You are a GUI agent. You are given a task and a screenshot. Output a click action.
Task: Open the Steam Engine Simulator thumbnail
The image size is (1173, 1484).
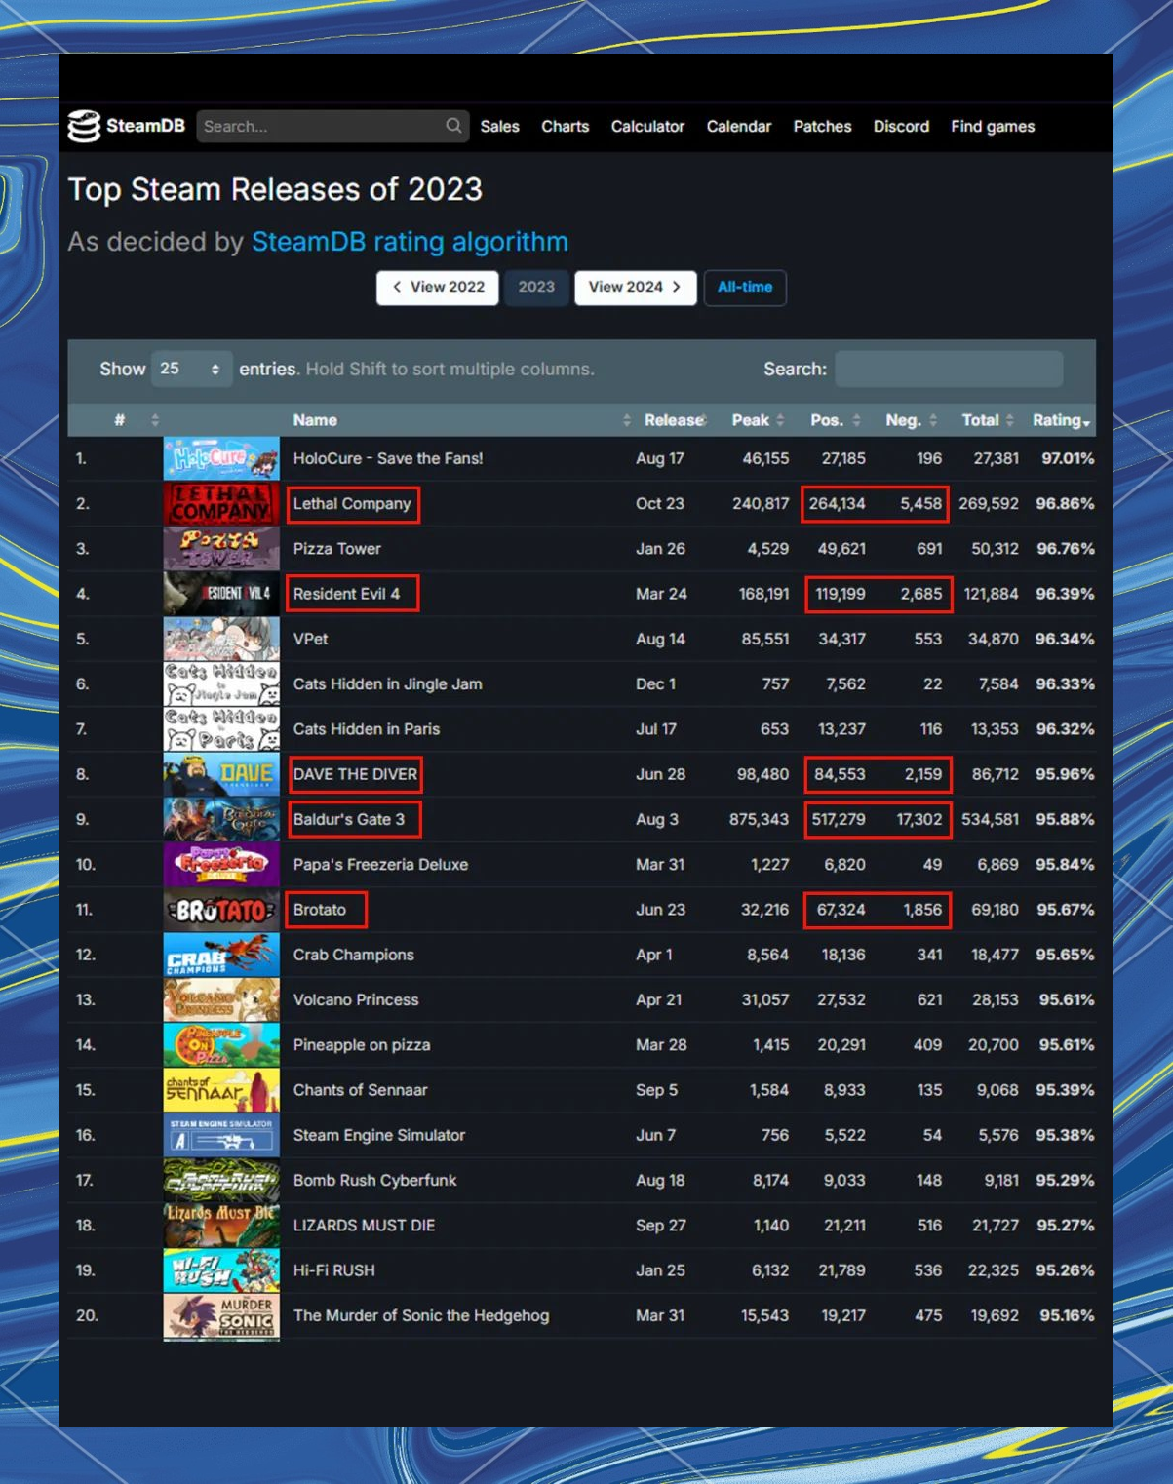tap(221, 1135)
